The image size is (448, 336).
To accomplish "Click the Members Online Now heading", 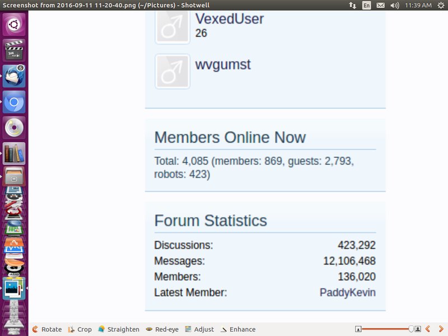I will click(x=230, y=137).
